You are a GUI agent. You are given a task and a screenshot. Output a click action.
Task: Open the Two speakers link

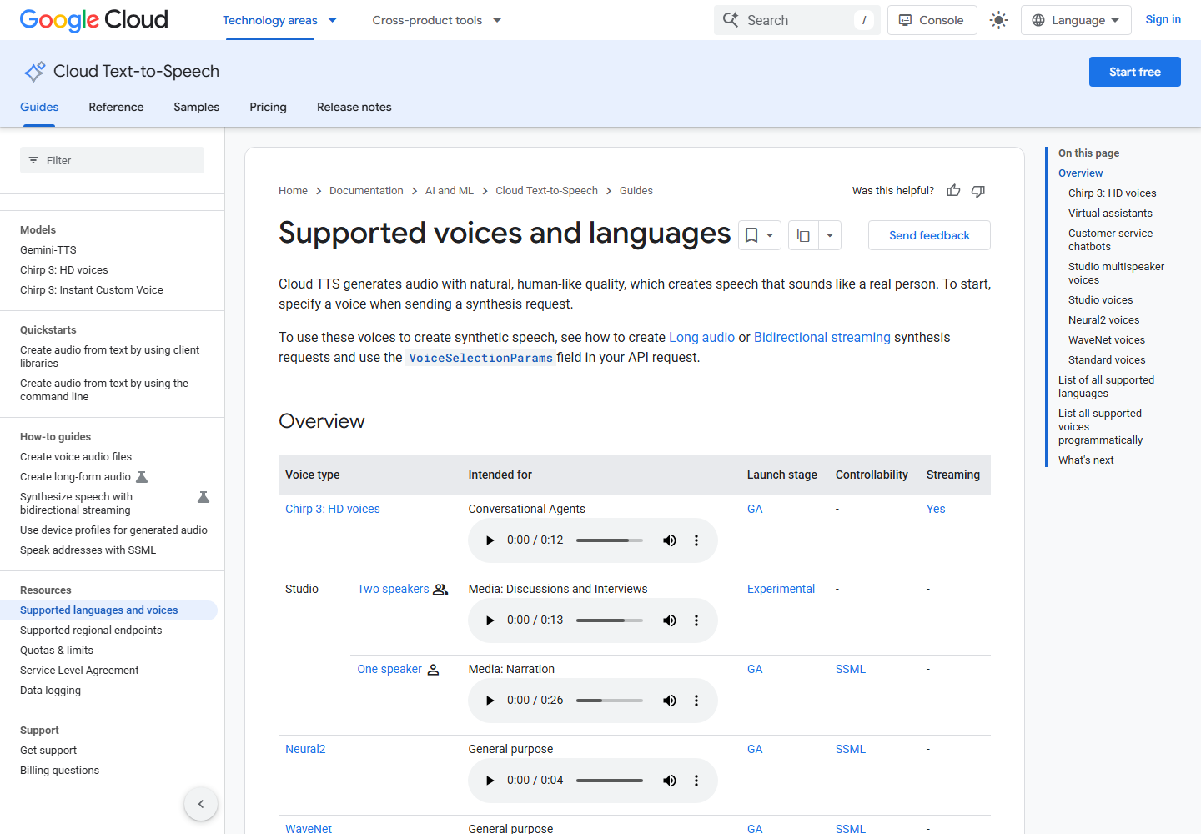pos(393,589)
